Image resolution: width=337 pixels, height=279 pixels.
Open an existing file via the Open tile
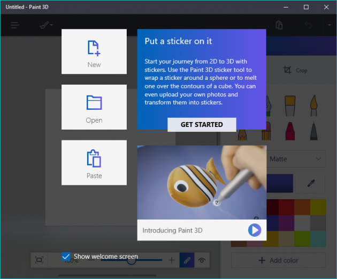point(94,107)
